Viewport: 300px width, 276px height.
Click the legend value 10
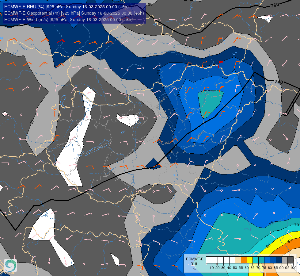tap(212, 268)
